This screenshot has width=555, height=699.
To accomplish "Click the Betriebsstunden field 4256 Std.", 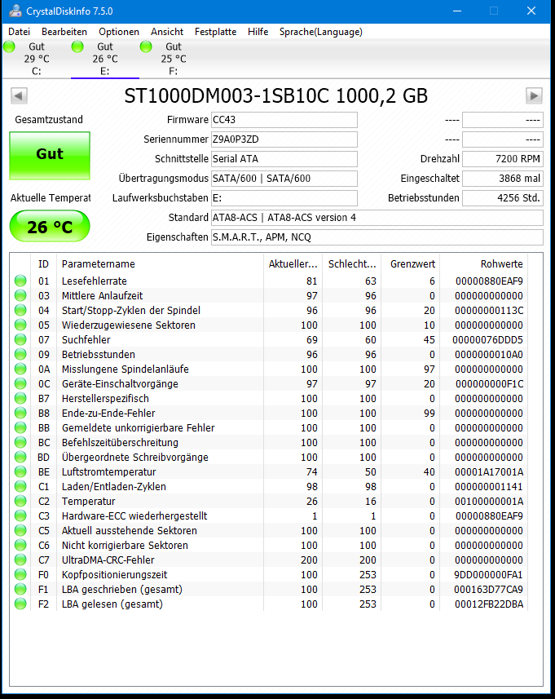I will click(x=503, y=198).
